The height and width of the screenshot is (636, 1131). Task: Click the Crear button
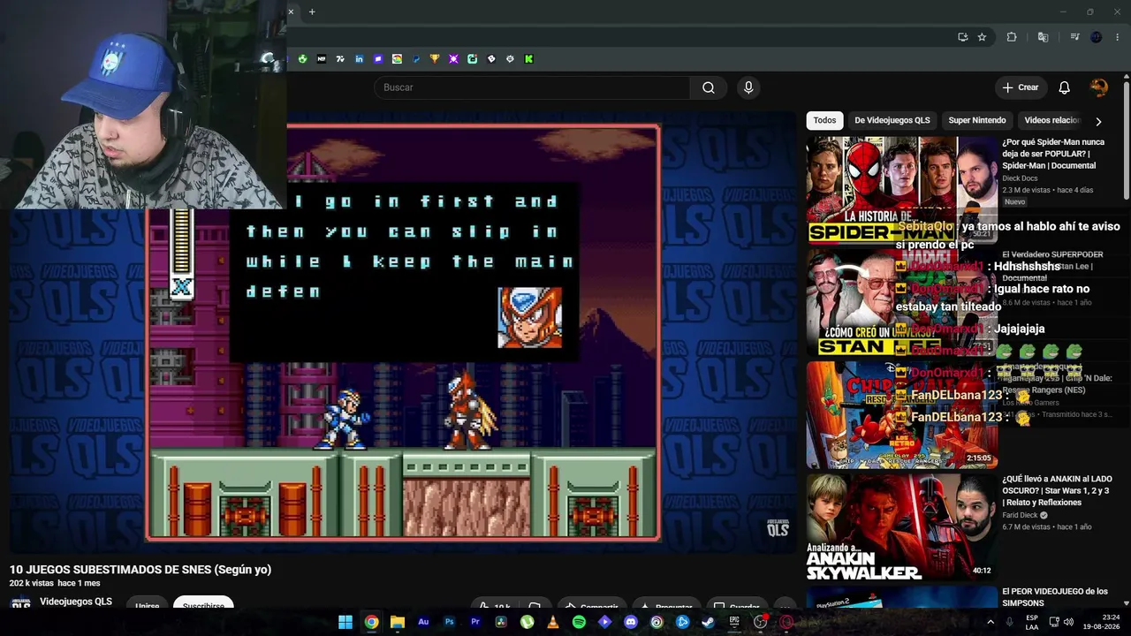[1021, 87]
